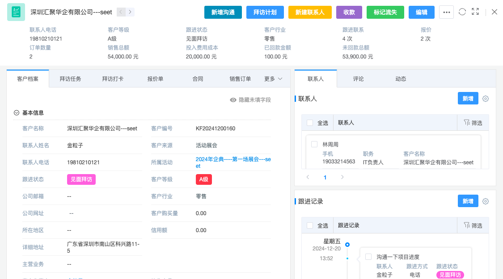Click the 新增沟通 button
Viewport: 503px width, 279px height.
click(223, 12)
